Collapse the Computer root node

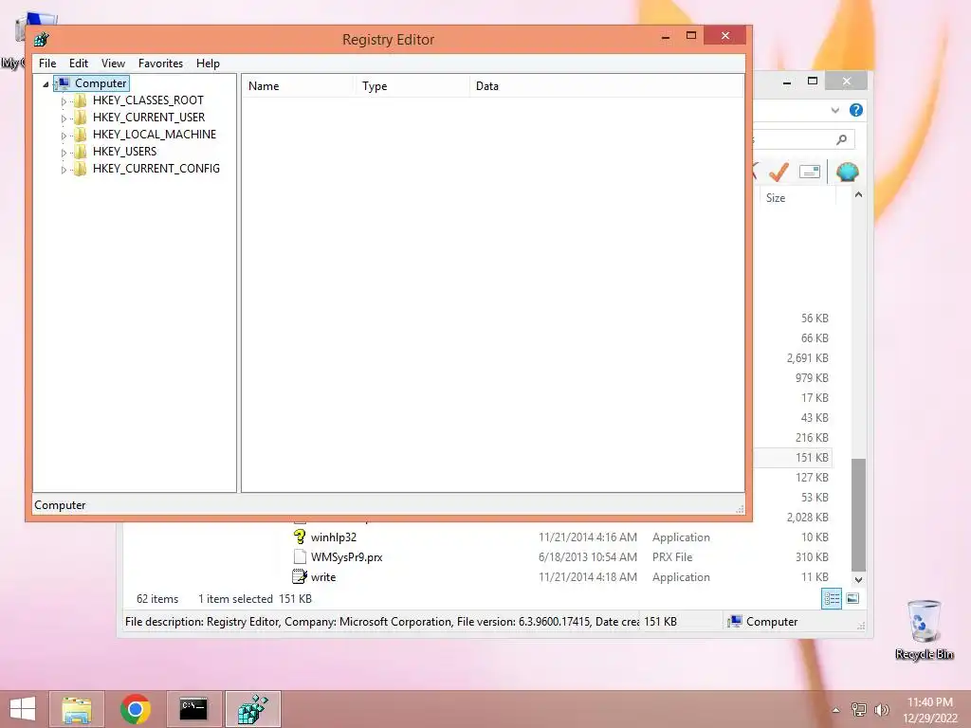click(46, 83)
